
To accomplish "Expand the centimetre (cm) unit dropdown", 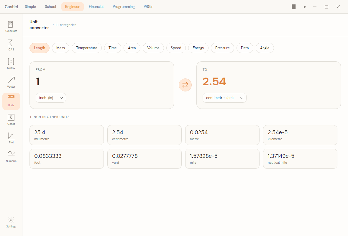I will pyautogui.click(x=224, y=98).
